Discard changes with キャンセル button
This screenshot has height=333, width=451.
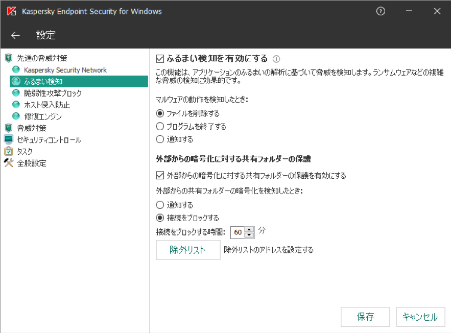click(x=420, y=317)
